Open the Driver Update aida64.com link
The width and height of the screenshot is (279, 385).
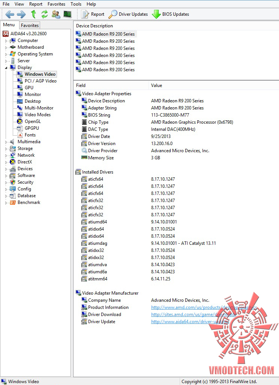[190, 322]
